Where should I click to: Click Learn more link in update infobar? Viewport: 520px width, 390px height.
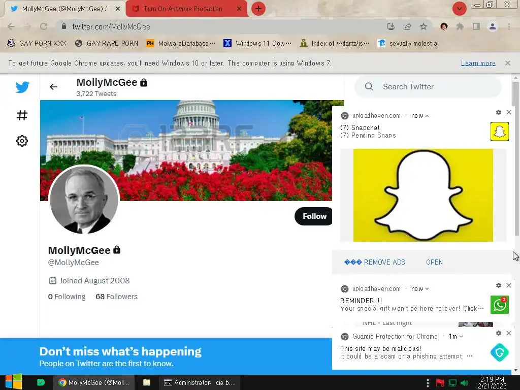click(478, 63)
